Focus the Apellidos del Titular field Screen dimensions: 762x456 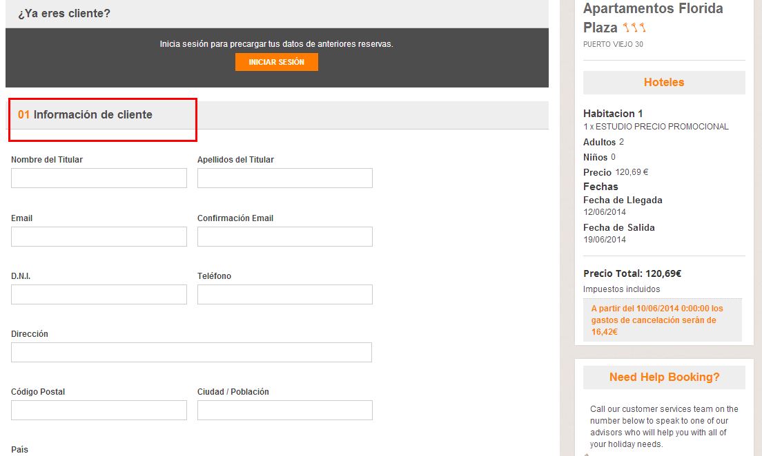pos(285,178)
